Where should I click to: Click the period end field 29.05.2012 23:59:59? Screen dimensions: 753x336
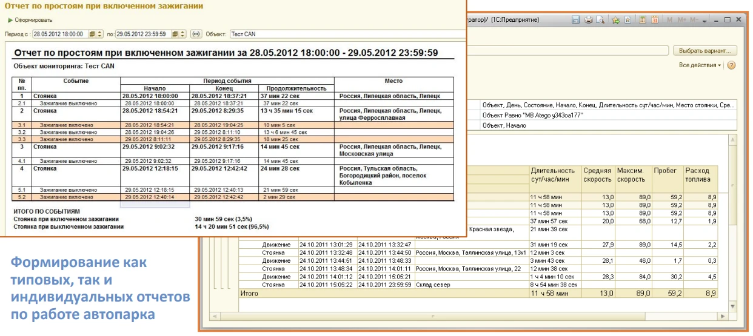tap(142, 35)
